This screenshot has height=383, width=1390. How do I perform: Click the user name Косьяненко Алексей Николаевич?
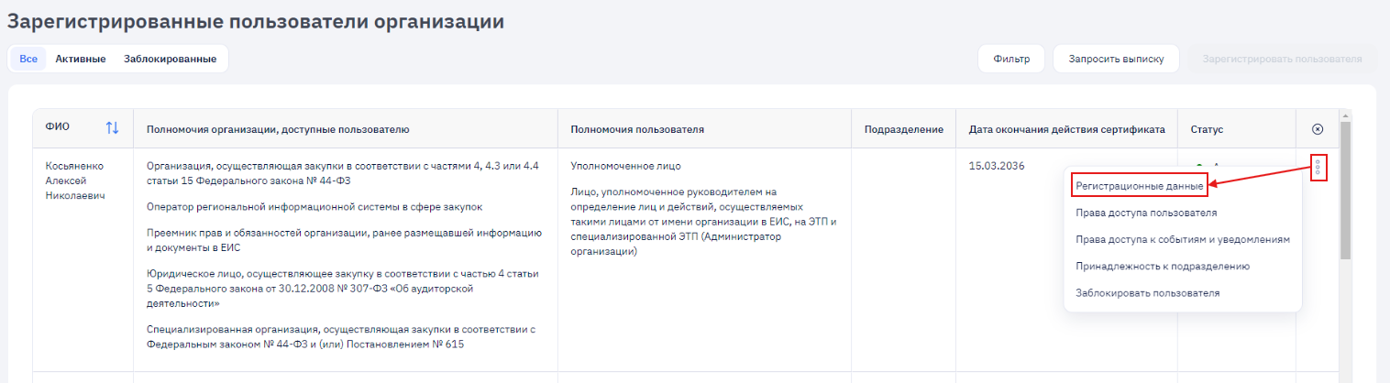[75, 181]
